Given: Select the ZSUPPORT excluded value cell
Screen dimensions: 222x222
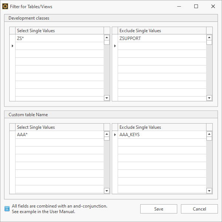Looking at the screenshot, I should point(161,38).
